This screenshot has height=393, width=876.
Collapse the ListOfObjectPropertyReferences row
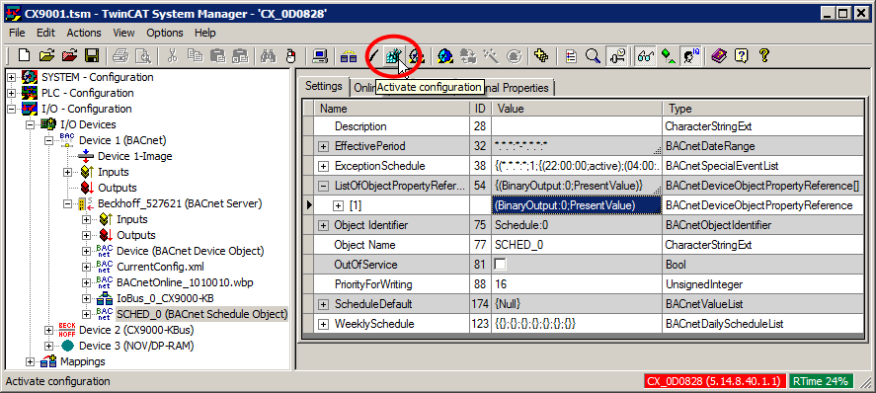tap(323, 186)
